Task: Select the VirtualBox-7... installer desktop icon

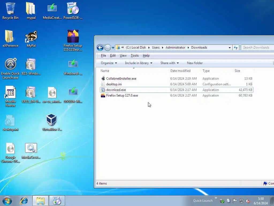Action: [x=52, y=122]
